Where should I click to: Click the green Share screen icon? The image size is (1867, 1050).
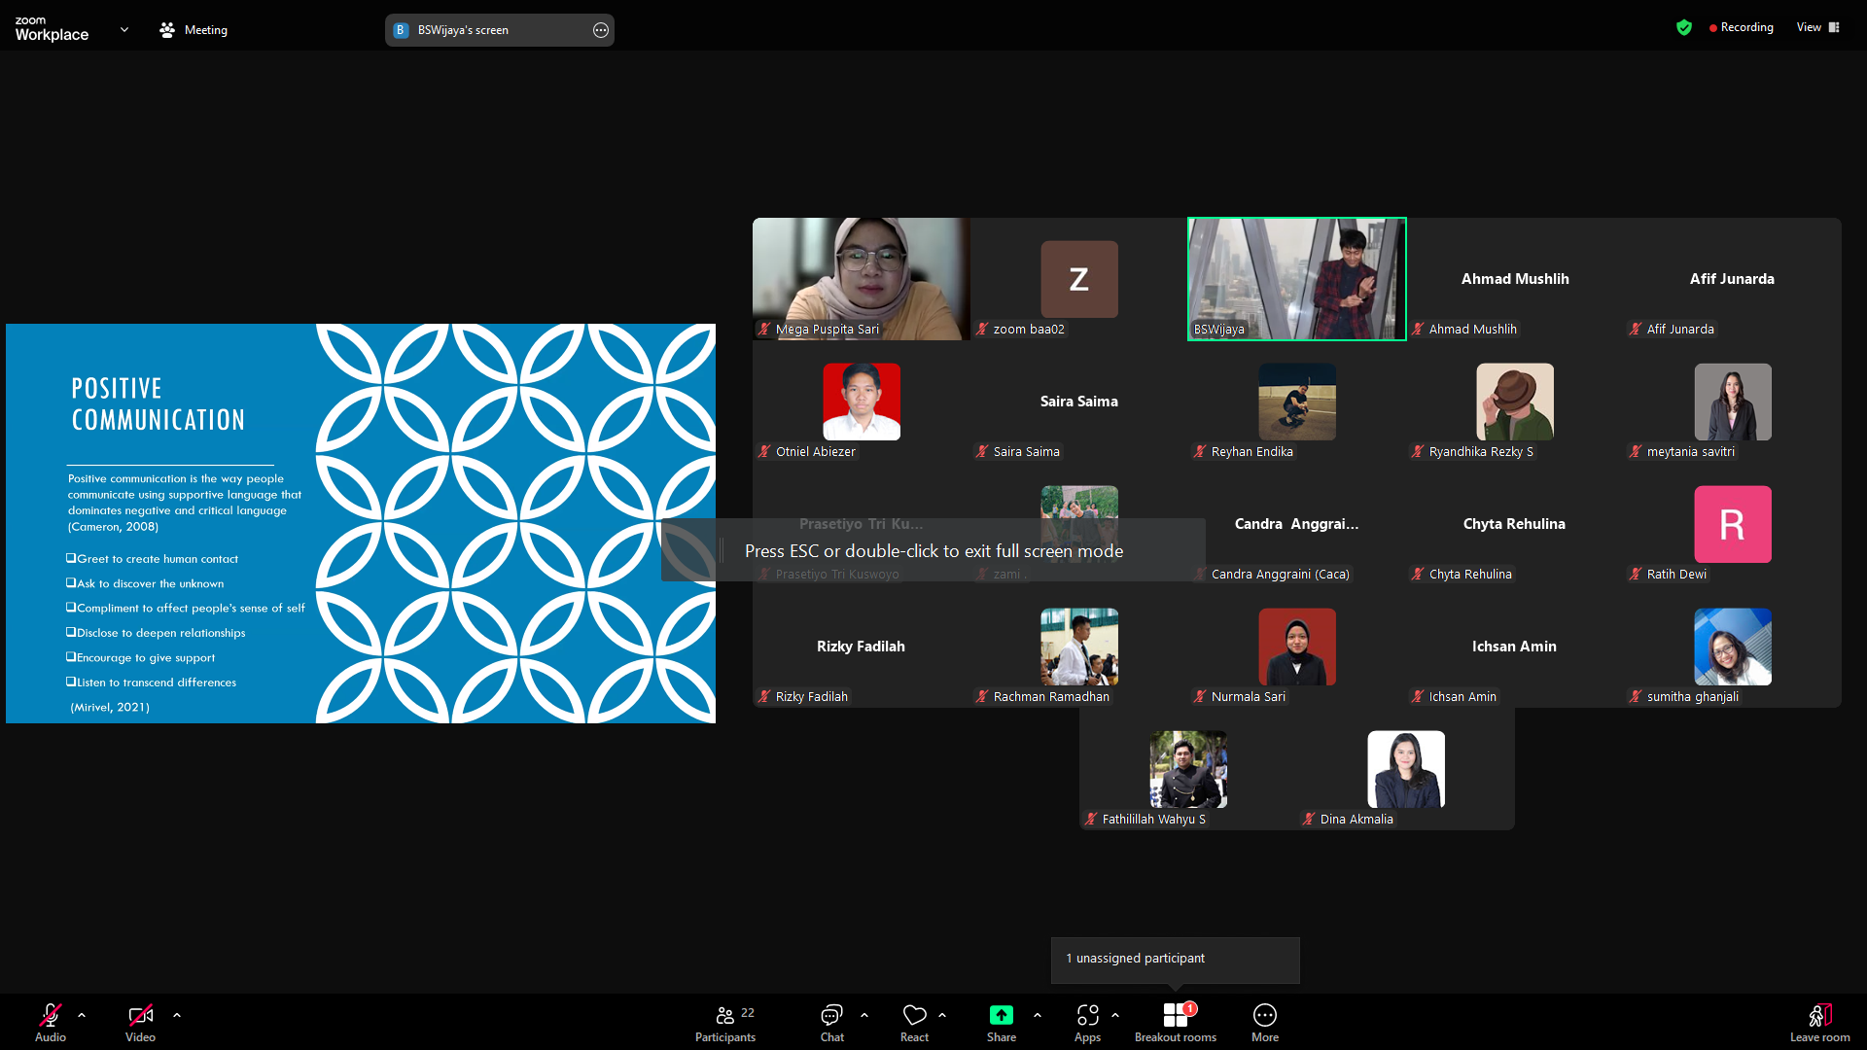[x=1002, y=1015]
